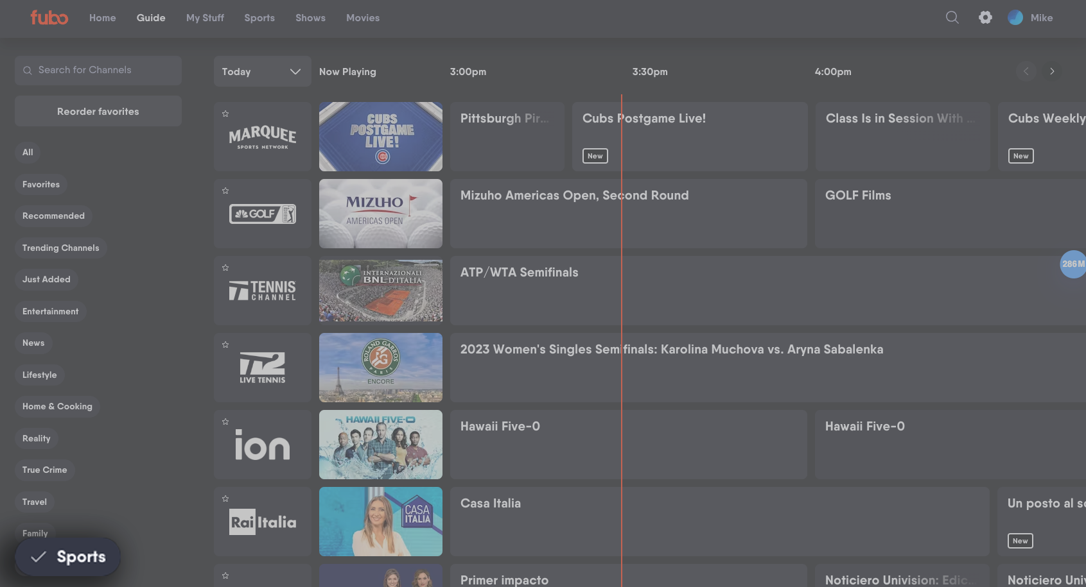Open the Cubs Postgame Live! thumbnail
This screenshot has height=587, width=1086.
tap(380, 136)
